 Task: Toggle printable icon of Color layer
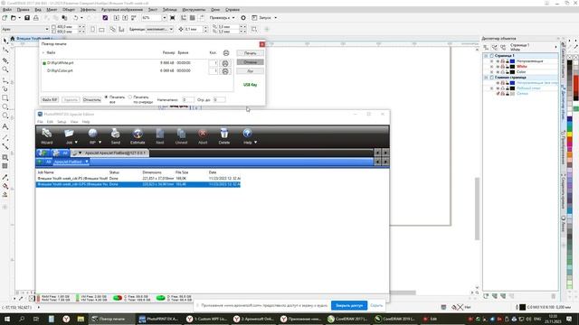tap(503, 72)
